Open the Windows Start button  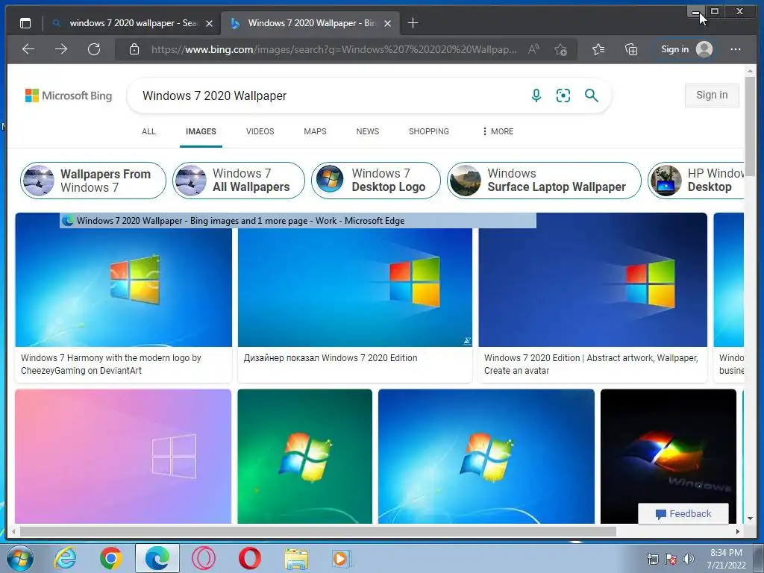click(x=20, y=558)
